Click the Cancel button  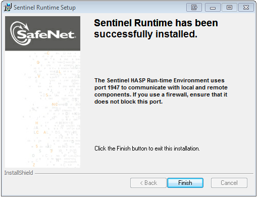pyautogui.click(x=229, y=183)
